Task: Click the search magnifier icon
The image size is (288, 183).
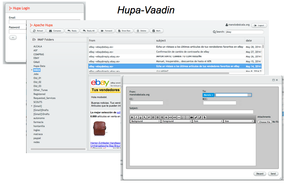Action: (214, 32)
